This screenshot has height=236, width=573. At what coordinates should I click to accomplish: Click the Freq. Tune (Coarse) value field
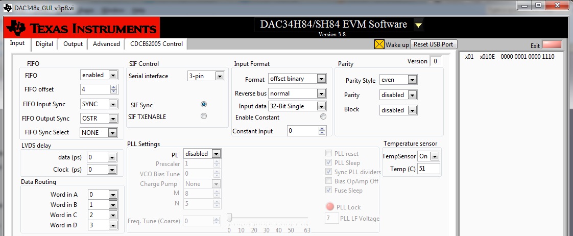click(x=199, y=221)
